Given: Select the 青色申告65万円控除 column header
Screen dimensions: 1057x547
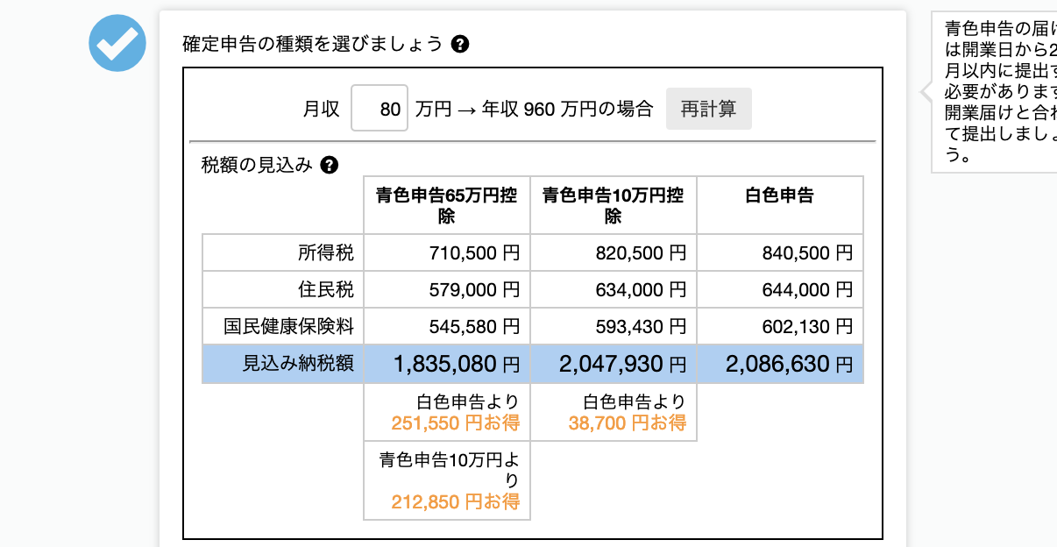Looking at the screenshot, I should pyautogui.click(x=446, y=205).
